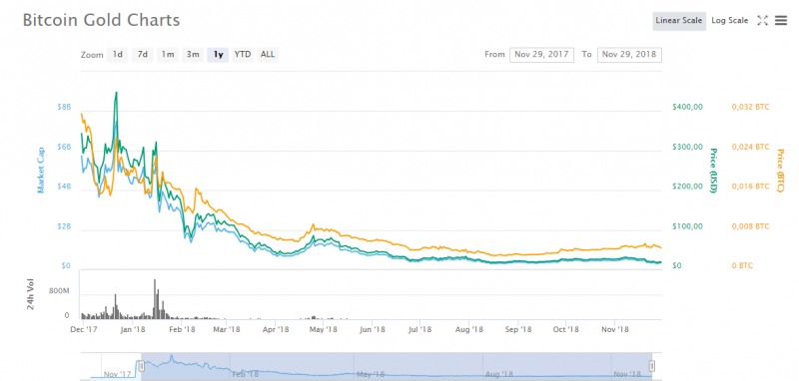Click the May '18 date label on main axis
The width and height of the screenshot is (799, 381).
tap(324, 329)
